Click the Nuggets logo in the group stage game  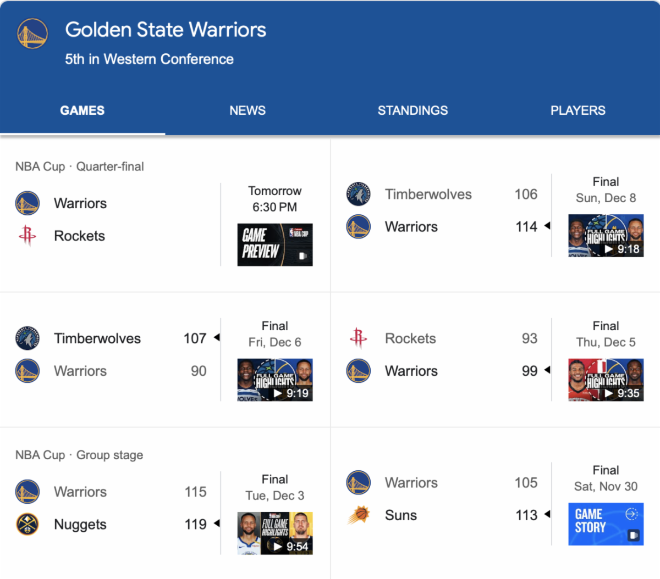coord(28,524)
